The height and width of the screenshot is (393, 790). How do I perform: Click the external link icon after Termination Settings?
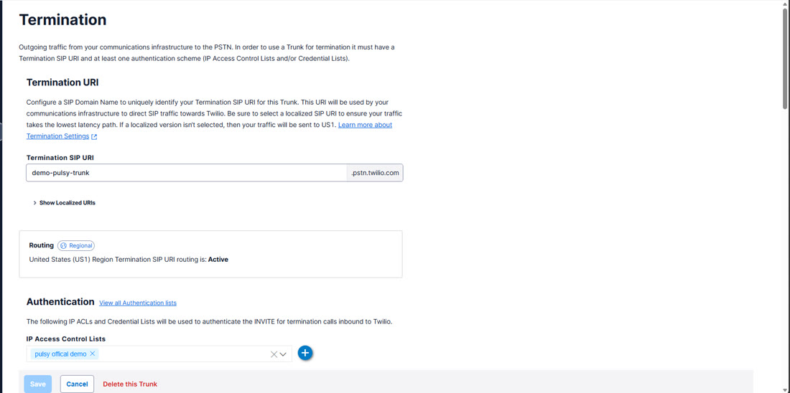point(94,136)
